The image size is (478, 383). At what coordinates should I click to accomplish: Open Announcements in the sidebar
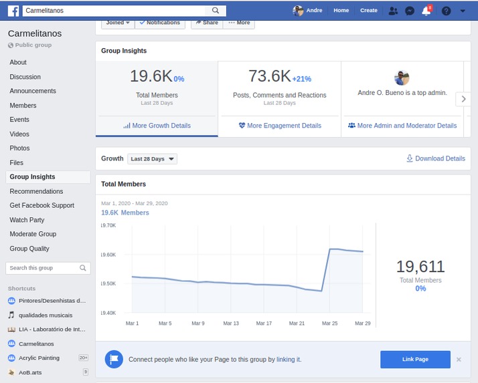tap(33, 91)
